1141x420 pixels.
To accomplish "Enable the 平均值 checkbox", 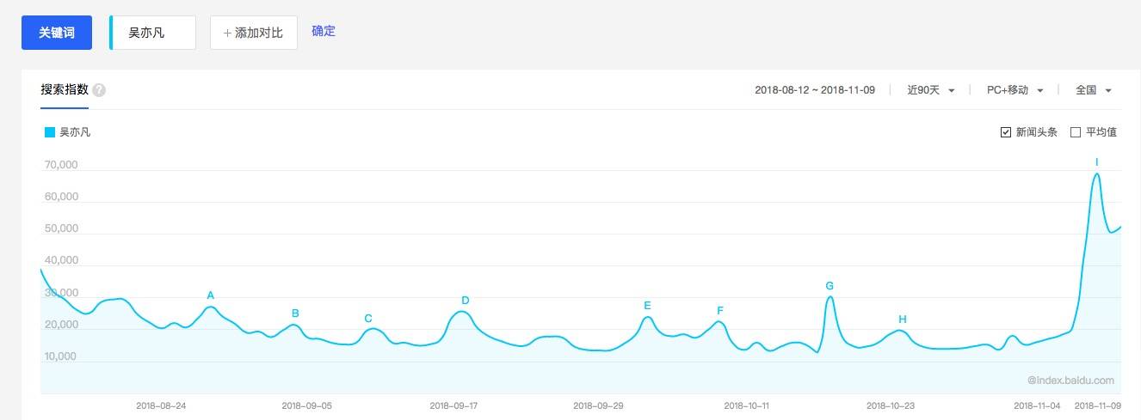I will pos(1076,132).
